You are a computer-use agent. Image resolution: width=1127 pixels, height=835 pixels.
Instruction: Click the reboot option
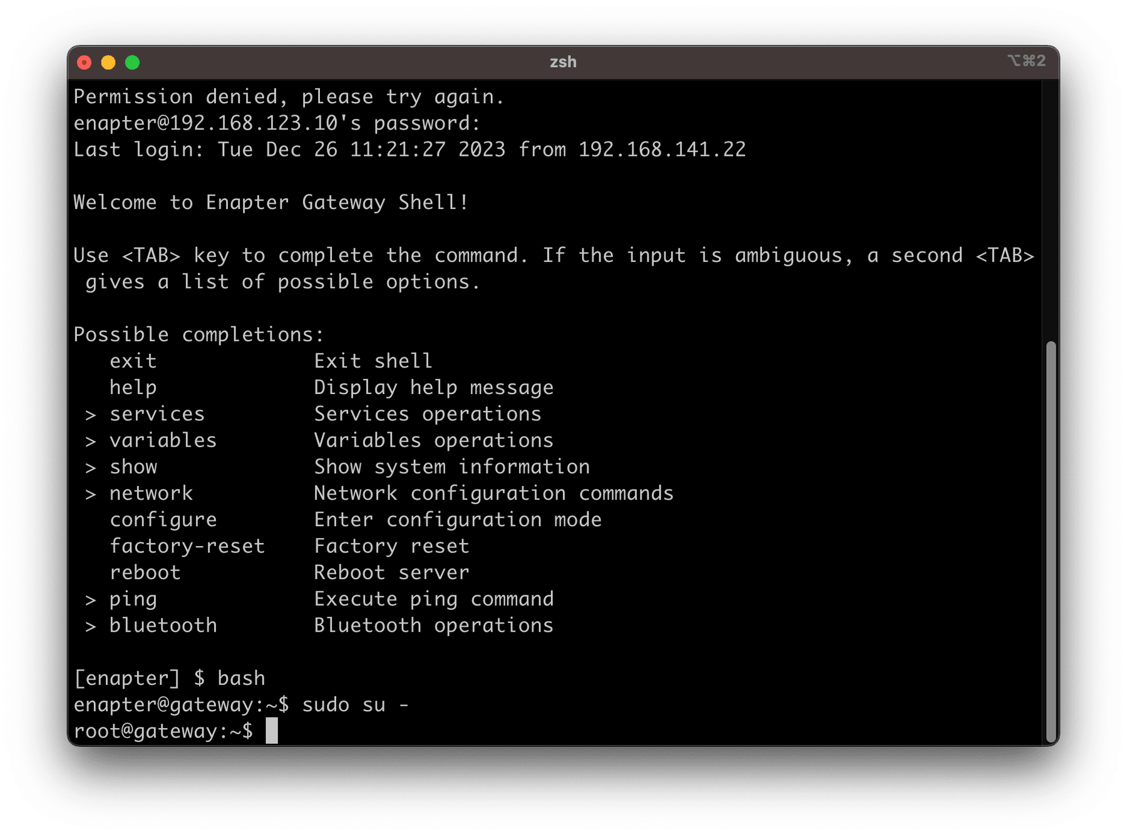(x=145, y=572)
